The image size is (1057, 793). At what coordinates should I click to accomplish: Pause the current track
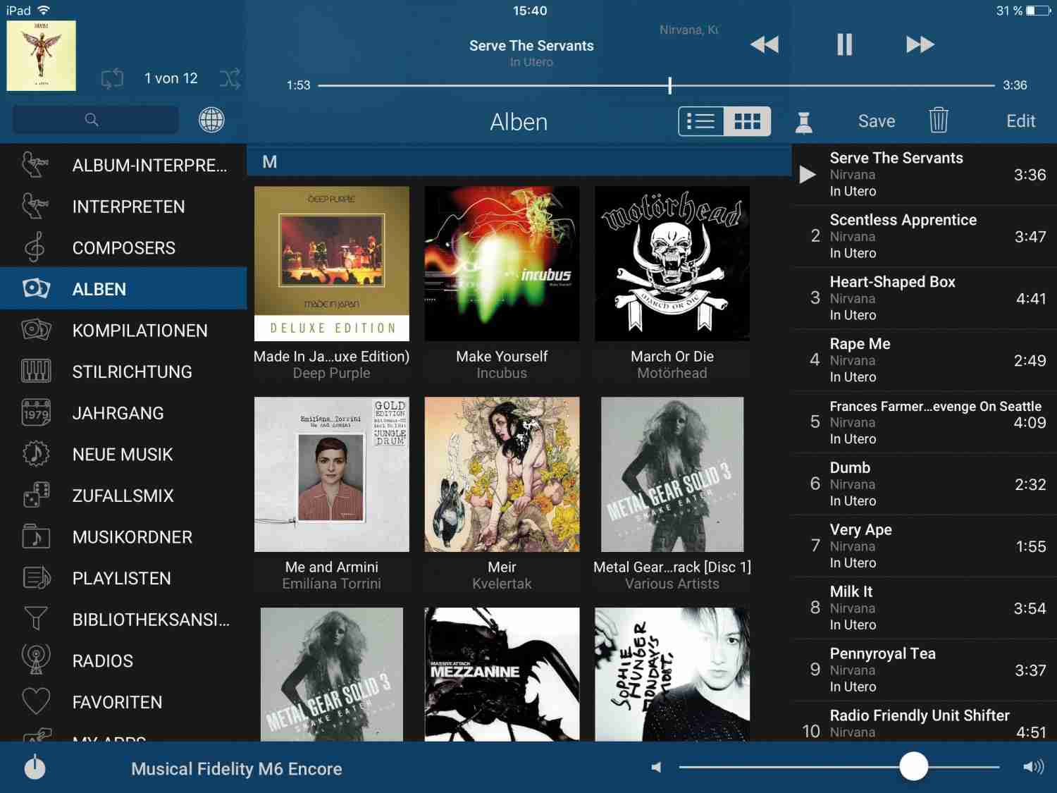844,44
